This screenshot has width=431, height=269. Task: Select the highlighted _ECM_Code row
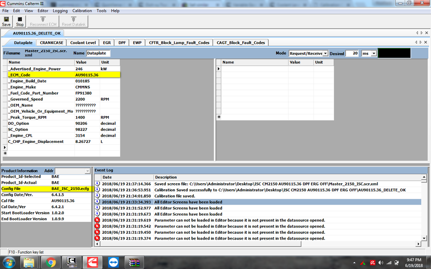click(x=42, y=74)
